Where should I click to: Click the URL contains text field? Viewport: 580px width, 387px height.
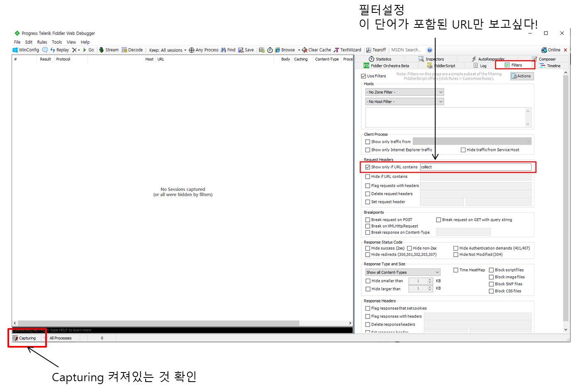point(475,167)
